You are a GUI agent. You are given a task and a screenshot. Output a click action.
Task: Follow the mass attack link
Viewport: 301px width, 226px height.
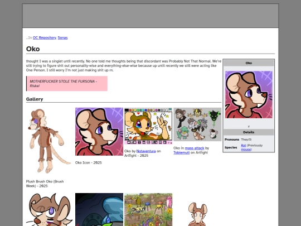195,148
